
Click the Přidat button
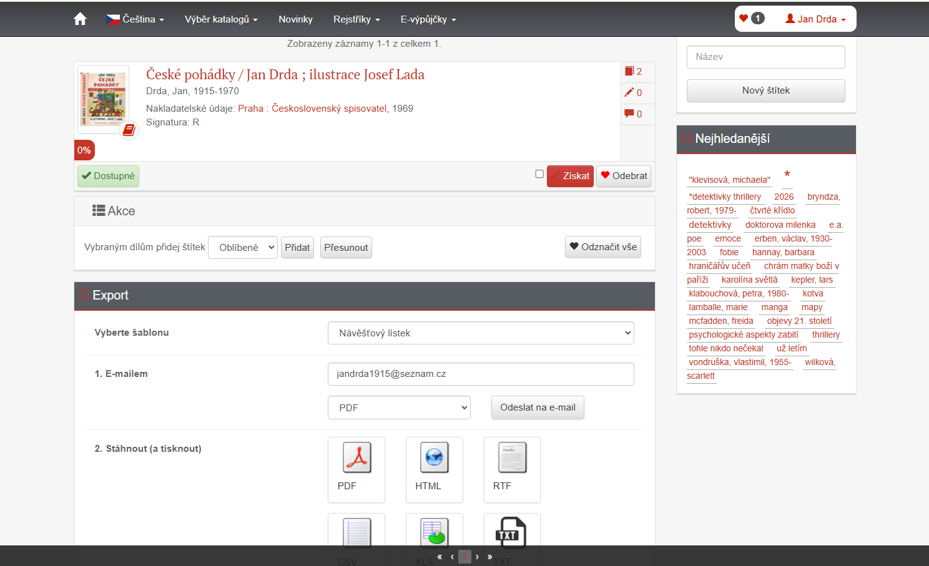[297, 247]
